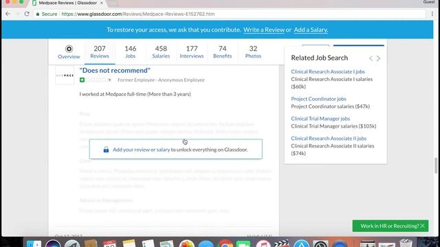Open Clinical Research Associate II jobs
Image resolution: width=440 pixels, height=247 pixels.
[329, 139]
